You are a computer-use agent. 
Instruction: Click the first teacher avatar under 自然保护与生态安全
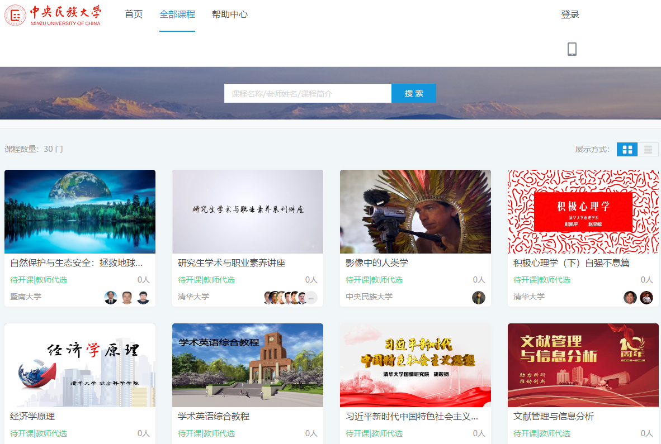click(x=111, y=297)
